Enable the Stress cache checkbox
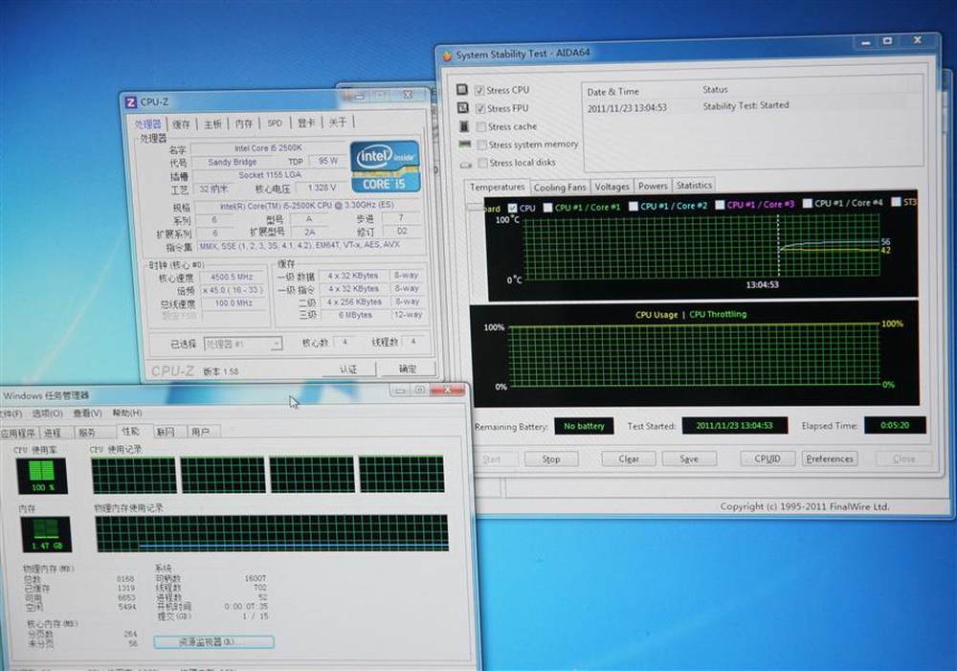 481,126
